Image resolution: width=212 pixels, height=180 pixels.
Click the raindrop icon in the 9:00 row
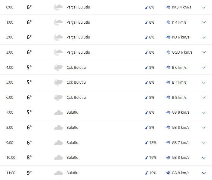[146, 142]
